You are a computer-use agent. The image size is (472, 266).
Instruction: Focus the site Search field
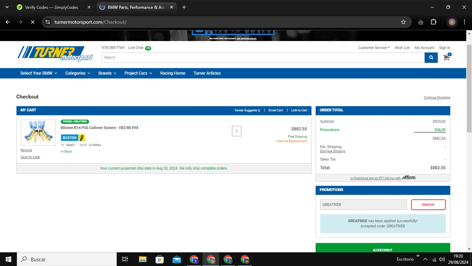pos(263,57)
